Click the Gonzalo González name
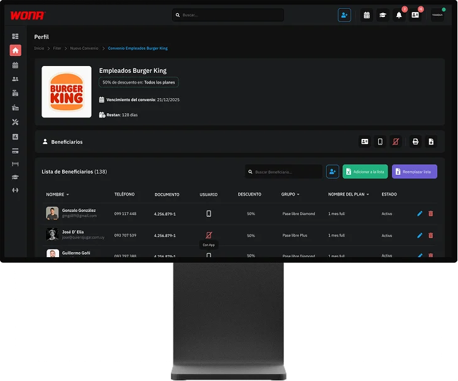458x381 pixels. [x=79, y=210]
